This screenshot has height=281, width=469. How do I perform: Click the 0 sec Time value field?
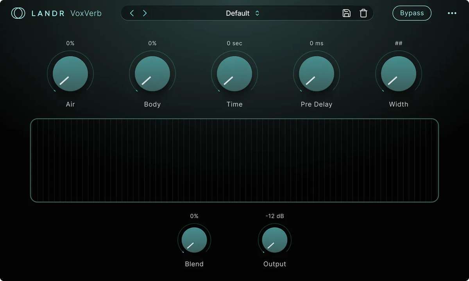(x=234, y=43)
